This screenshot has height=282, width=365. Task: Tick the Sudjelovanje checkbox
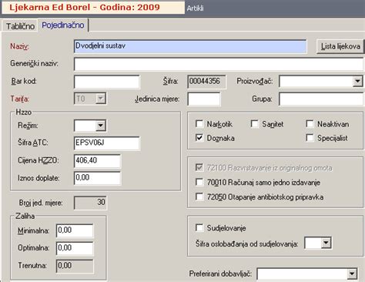(x=199, y=227)
